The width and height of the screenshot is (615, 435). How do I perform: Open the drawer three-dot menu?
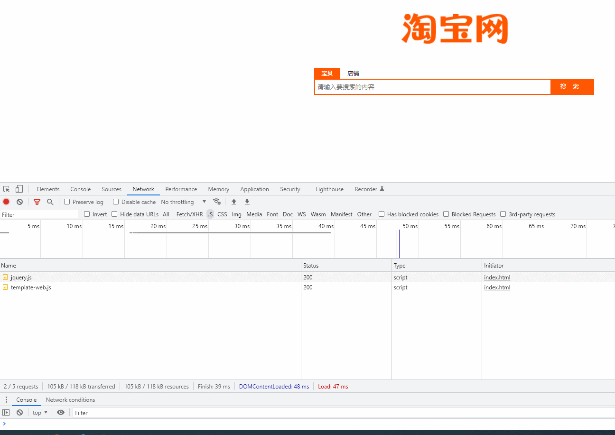(x=6, y=400)
